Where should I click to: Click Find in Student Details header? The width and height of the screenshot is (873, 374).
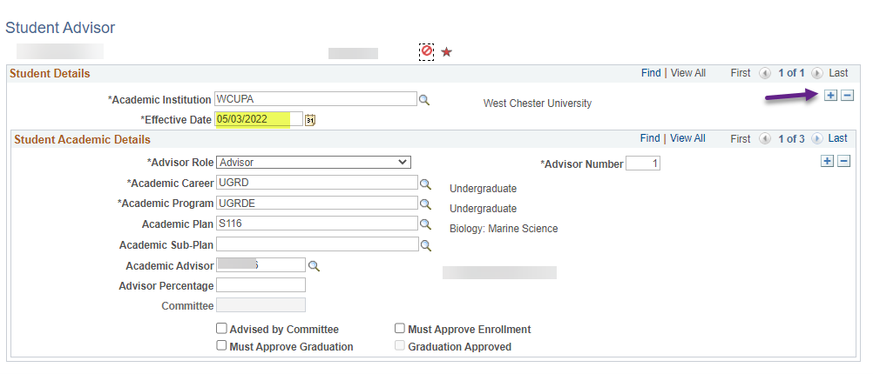(651, 73)
